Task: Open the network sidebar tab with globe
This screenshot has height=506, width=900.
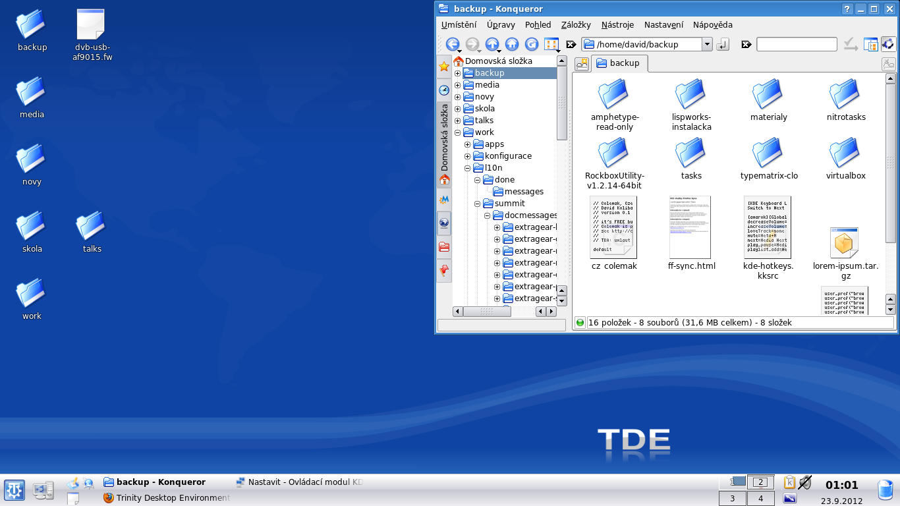Action: tap(444, 223)
